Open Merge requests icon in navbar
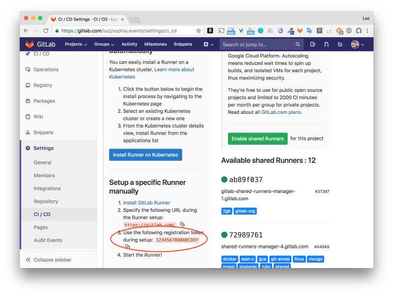The width and height of the screenshot is (393, 296). [326, 44]
